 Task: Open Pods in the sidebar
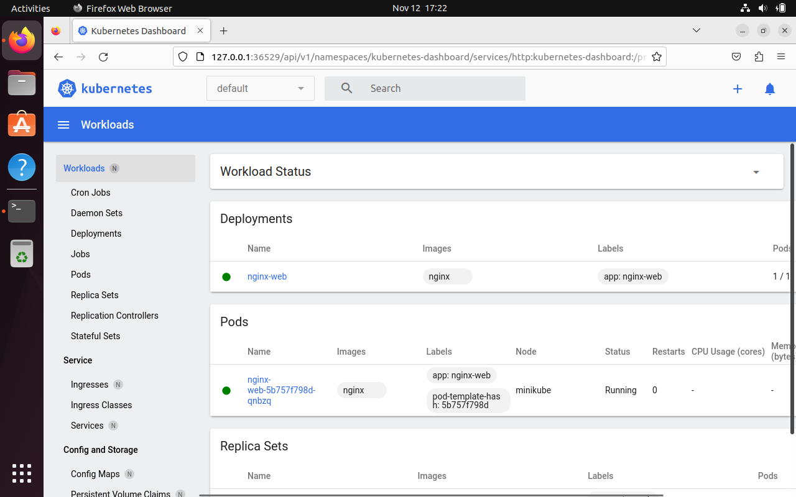(x=81, y=275)
